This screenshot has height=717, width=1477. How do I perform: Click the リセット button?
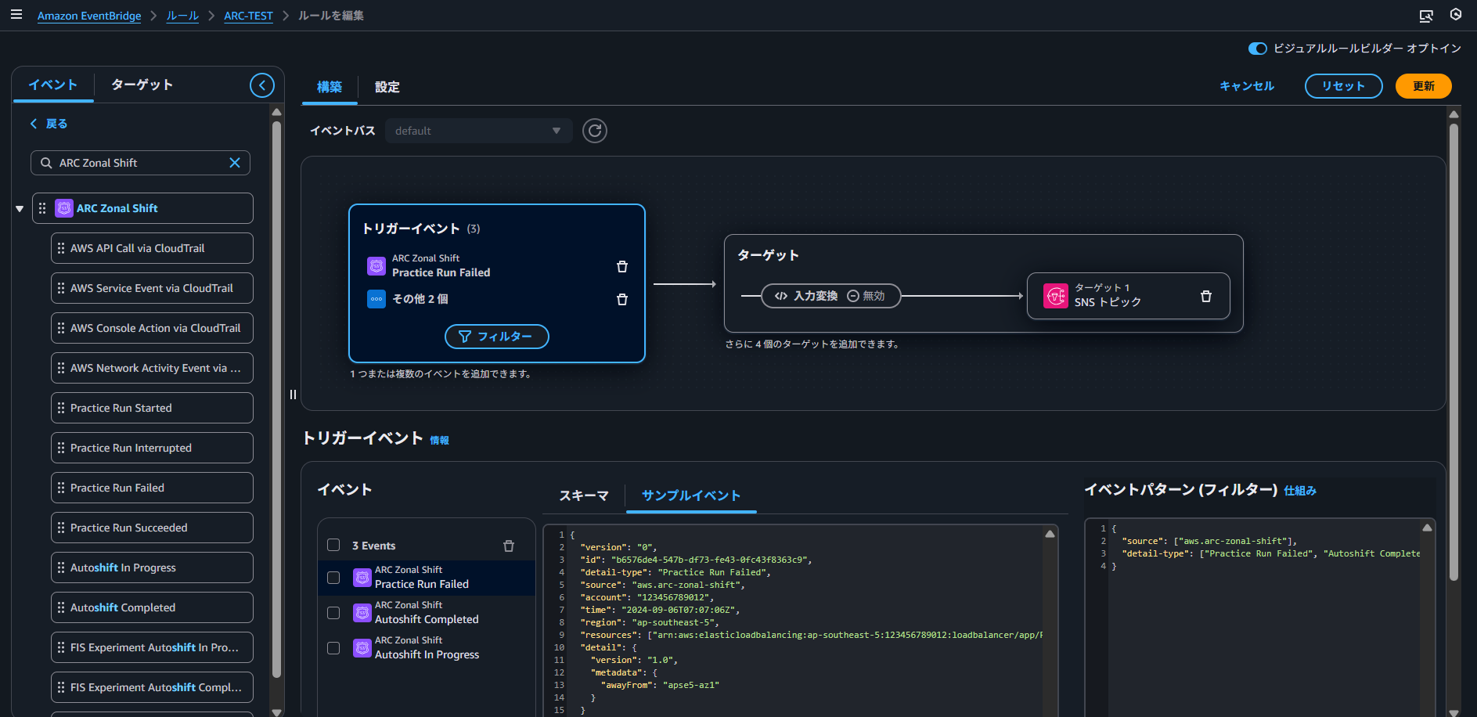(x=1343, y=86)
